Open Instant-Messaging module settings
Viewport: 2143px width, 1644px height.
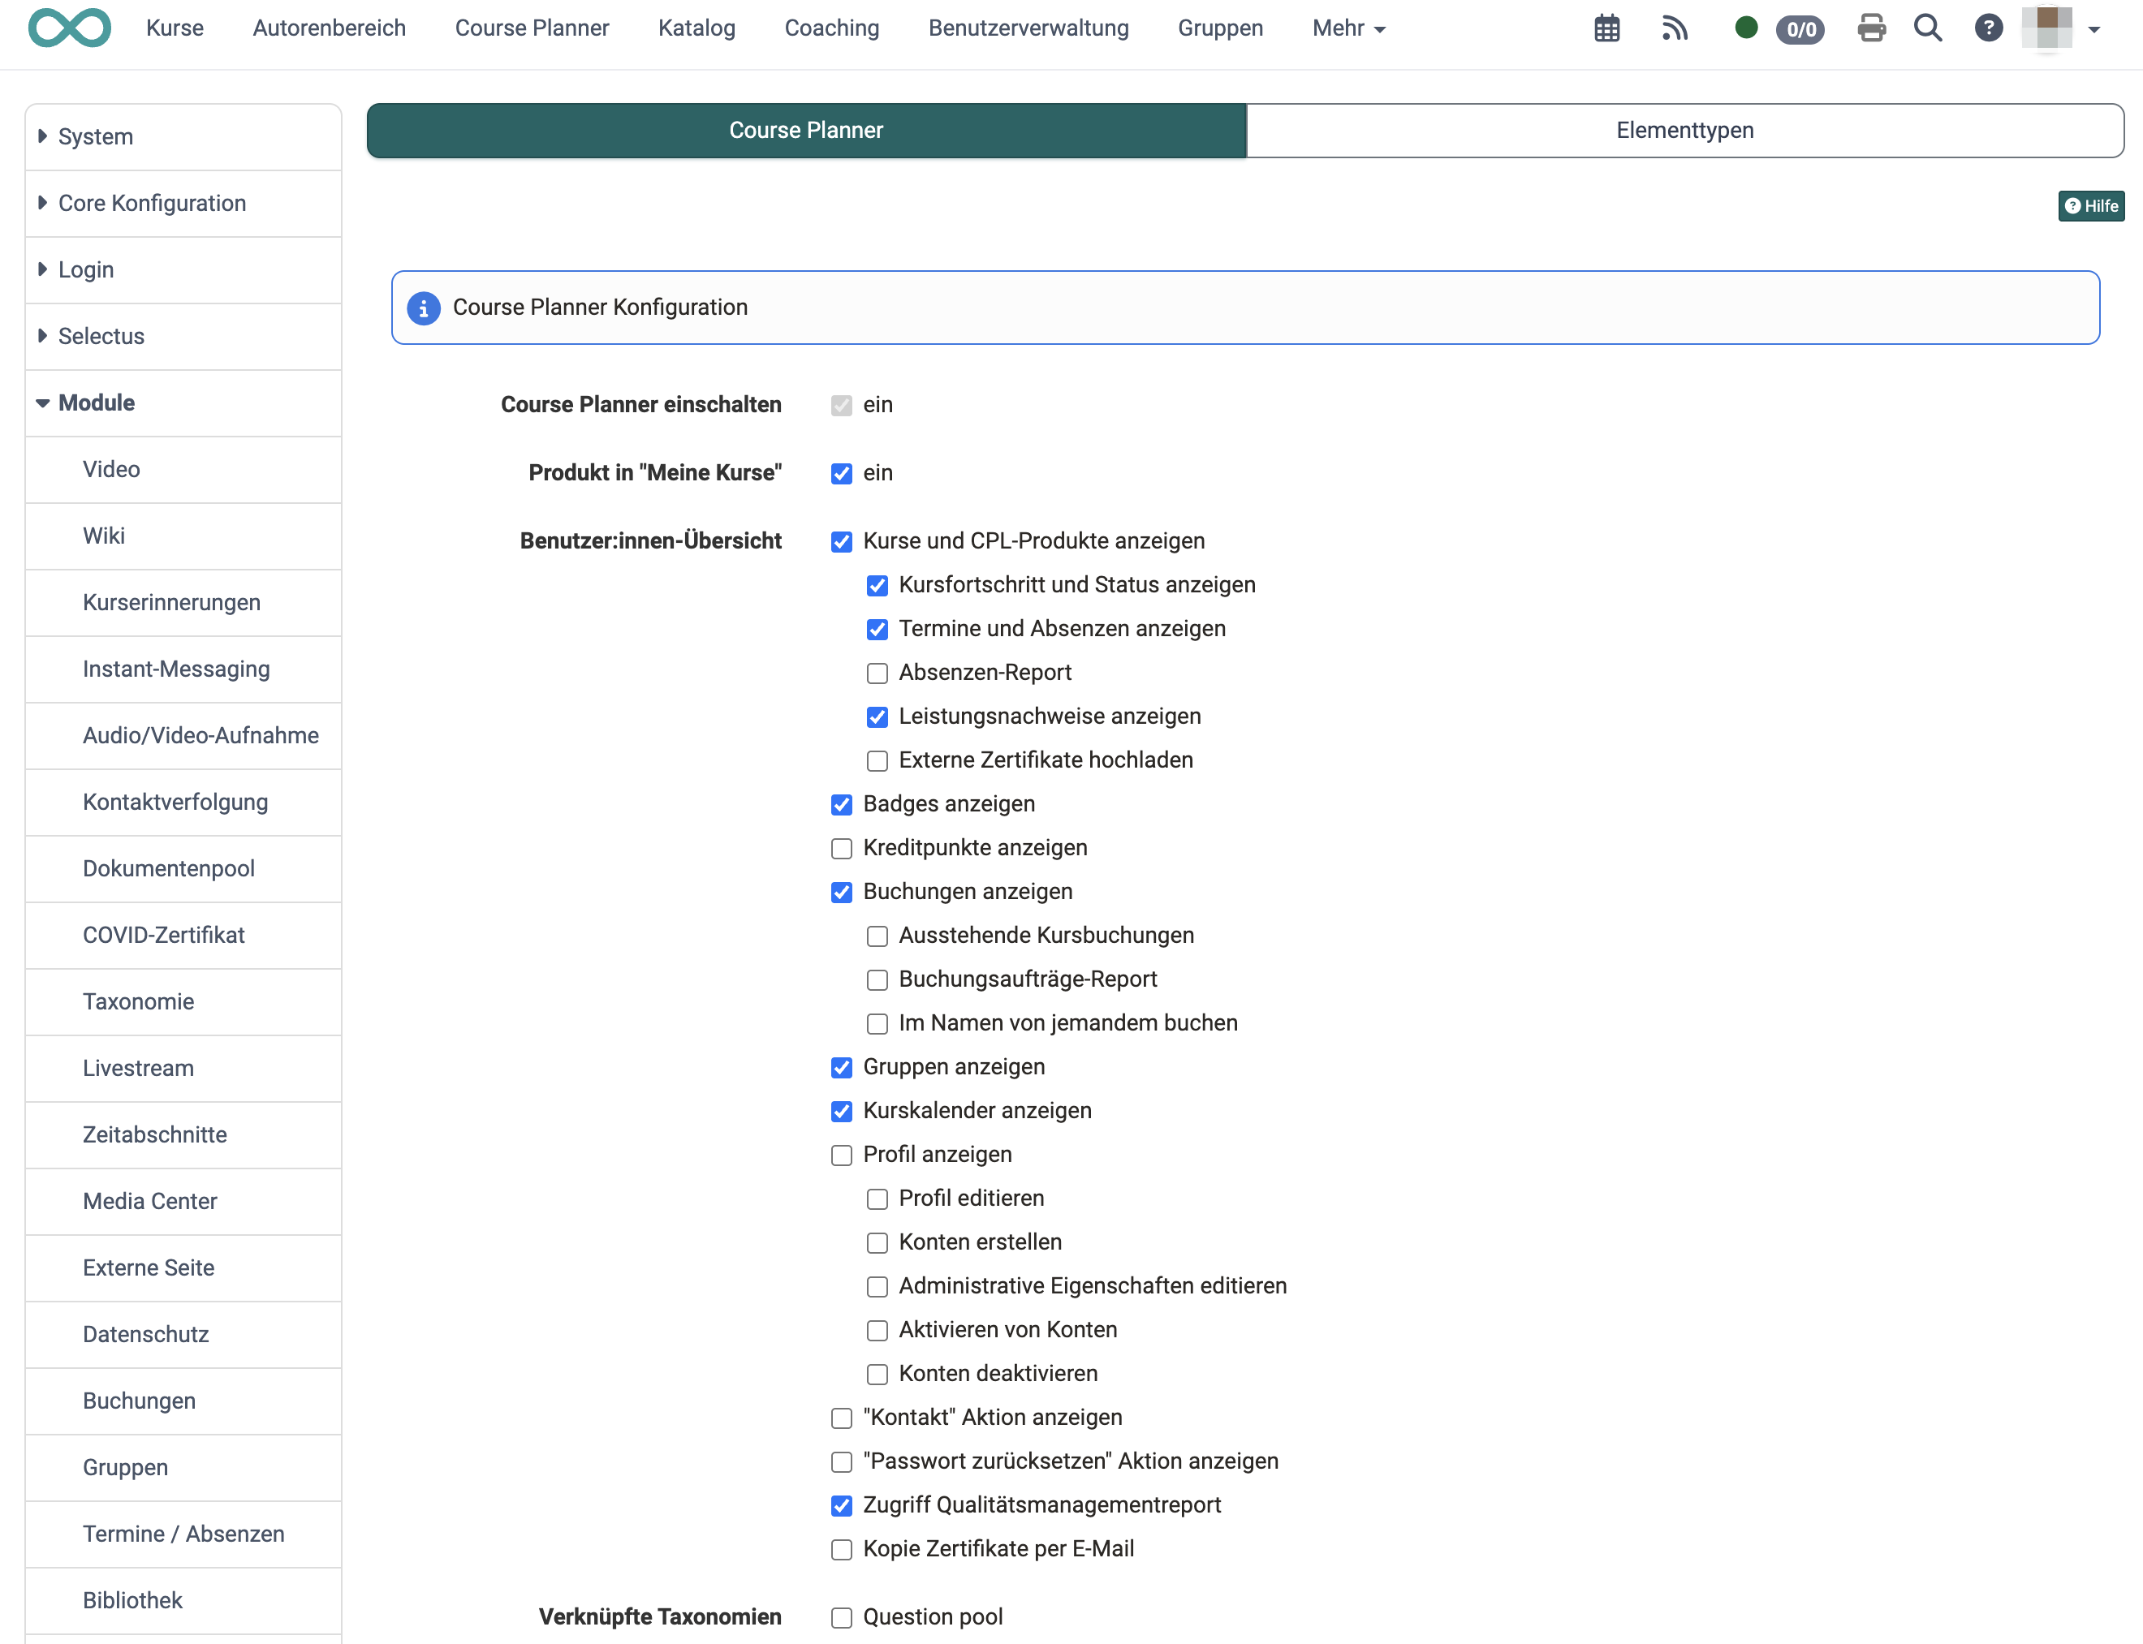(x=183, y=669)
